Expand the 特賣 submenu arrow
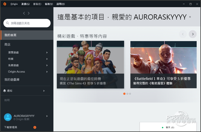This screenshot has height=132, width=201. [47, 59]
